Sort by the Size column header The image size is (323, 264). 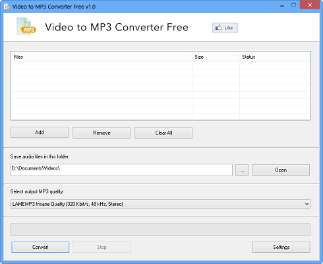tap(216, 57)
